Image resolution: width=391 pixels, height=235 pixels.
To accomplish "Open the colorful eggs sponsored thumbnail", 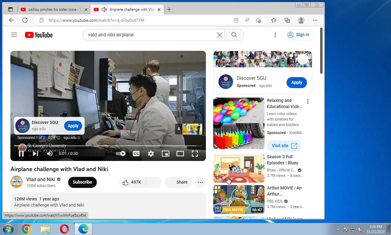I will pyautogui.click(x=239, y=123).
